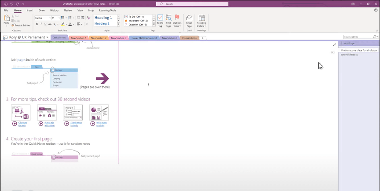Open the highlight color dropdown arrow
Image resolution: width=380 pixels, height=191 pixels.
pyautogui.click(x=66, y=24)
